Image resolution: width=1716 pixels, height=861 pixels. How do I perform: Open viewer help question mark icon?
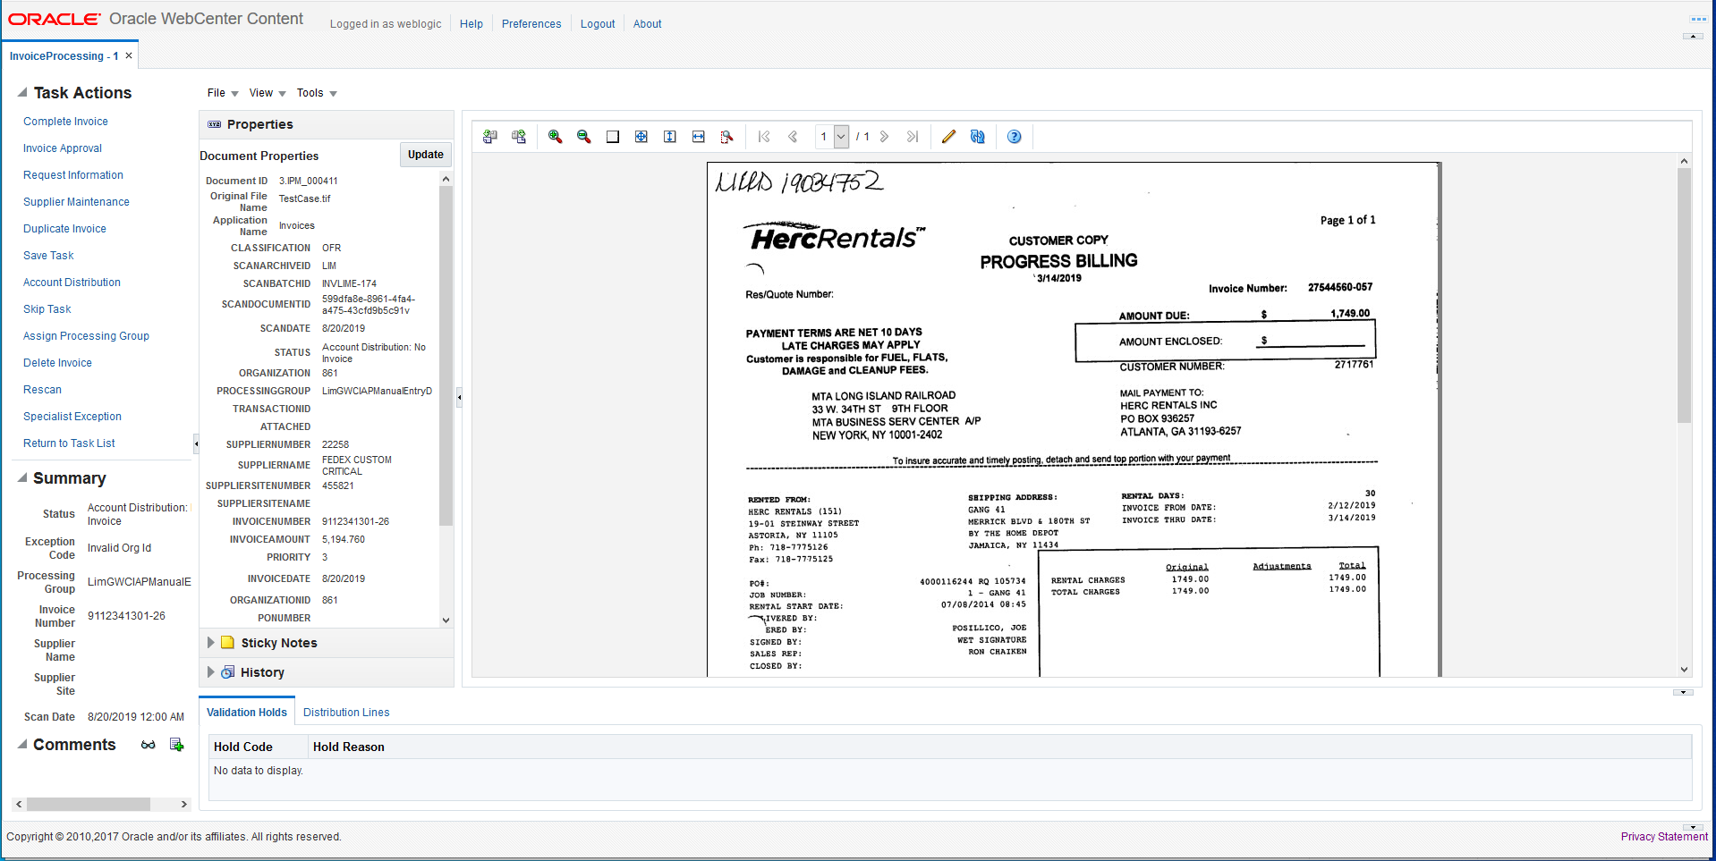point(1014,137)
